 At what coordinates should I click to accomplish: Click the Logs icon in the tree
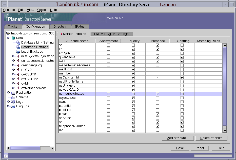(x=13, y=102)
